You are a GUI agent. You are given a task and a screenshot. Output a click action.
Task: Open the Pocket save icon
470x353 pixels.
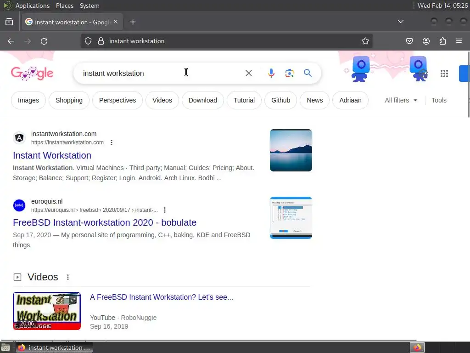coord(409,41)
